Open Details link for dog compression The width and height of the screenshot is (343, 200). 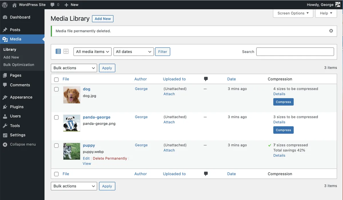point(279,94)
